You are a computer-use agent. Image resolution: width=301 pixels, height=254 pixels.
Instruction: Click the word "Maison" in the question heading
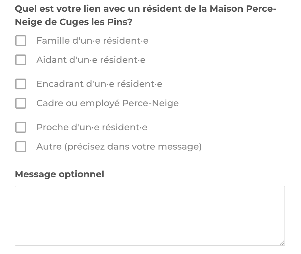tap(226, 9)
